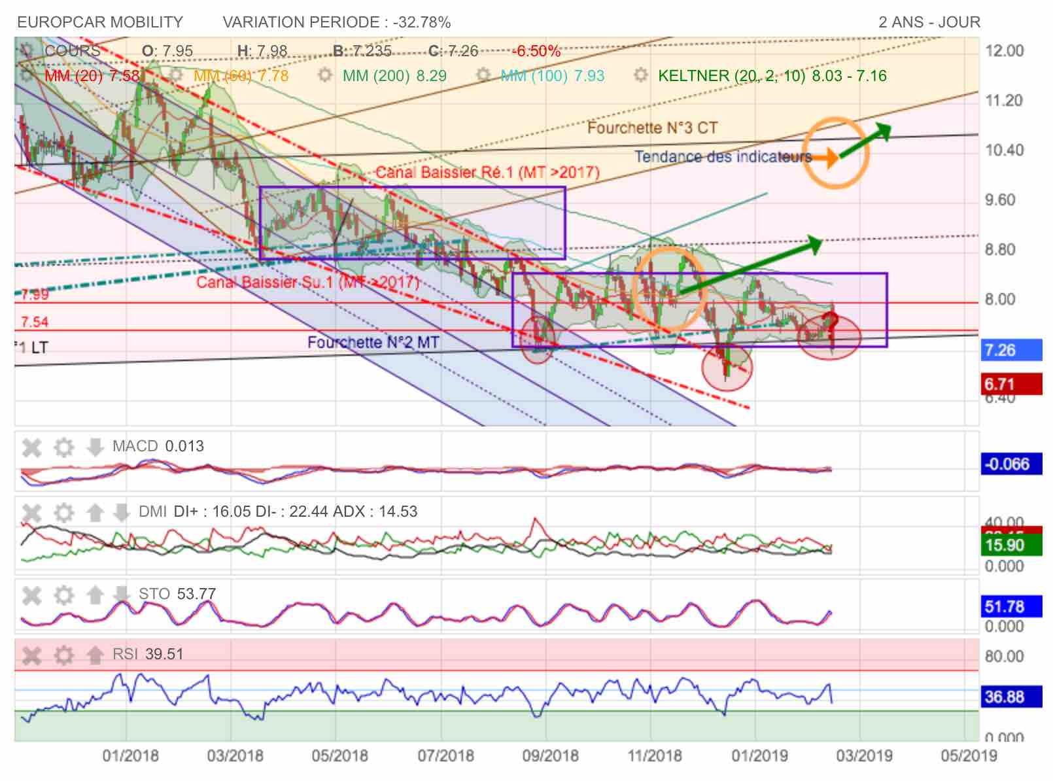Open the COURS settings gear
This screenshot has width=1053, height=781.
[x=27, y=50]
